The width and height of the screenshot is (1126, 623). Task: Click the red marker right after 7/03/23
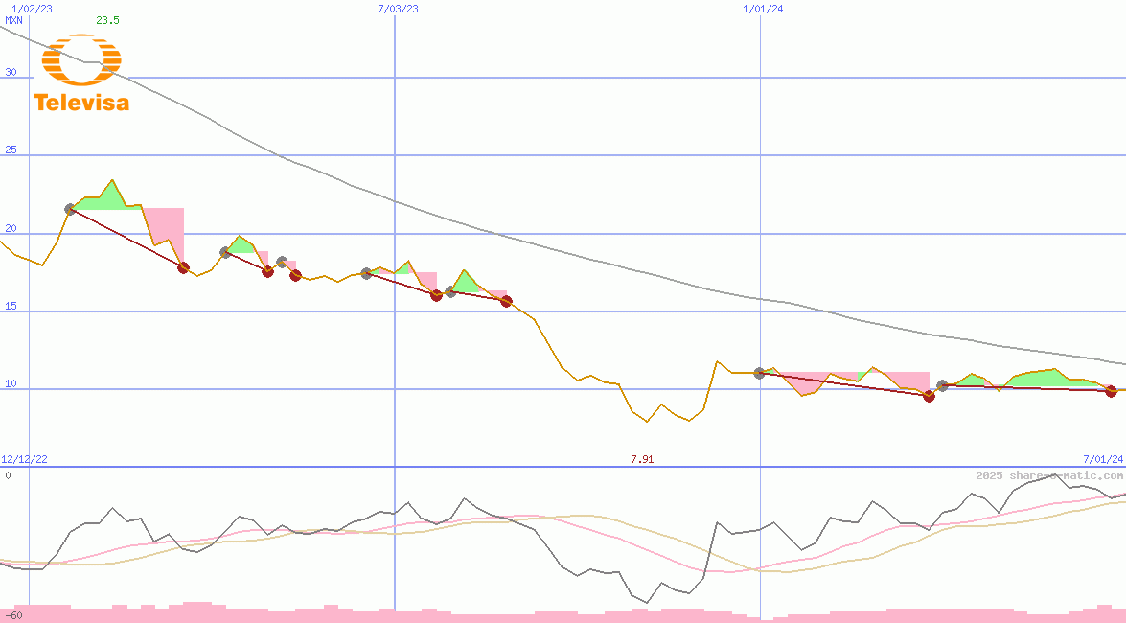436,295
